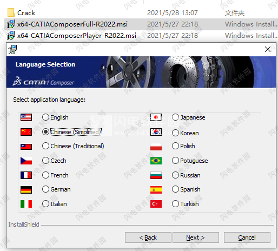Click the CATIA Composer logo in banner
The width and height of the screenshot is (278, 251).
[43, 82]
